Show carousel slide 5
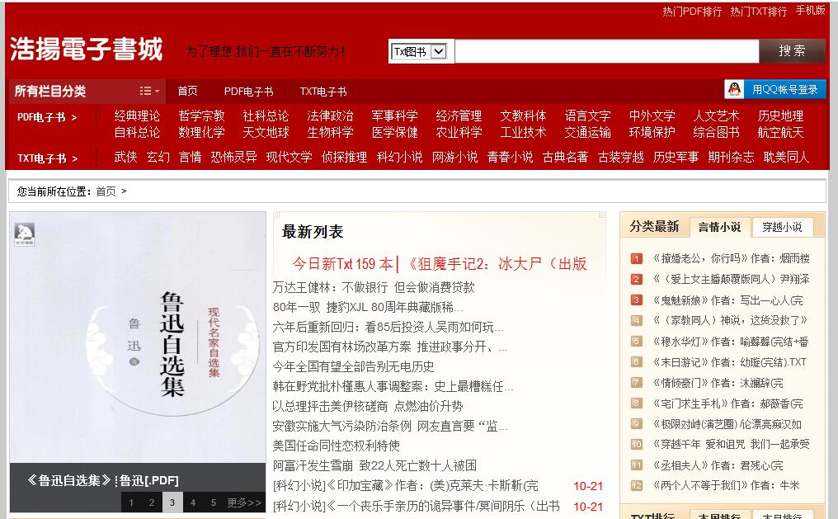The image size is (838, 519). coord(214,502)
